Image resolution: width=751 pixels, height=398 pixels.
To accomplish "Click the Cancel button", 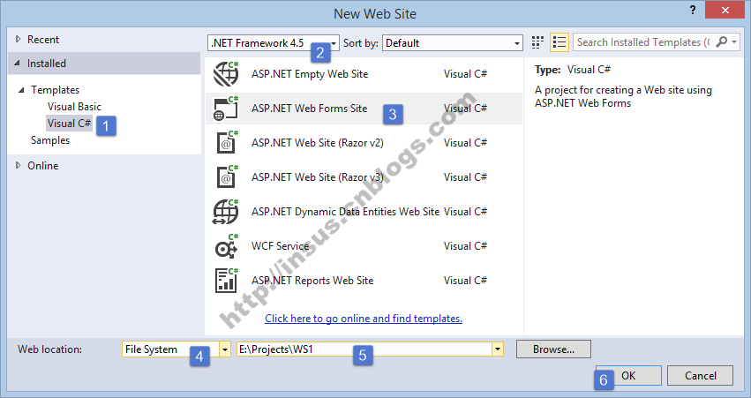I will pyautogui.click(x=700, y=375).
